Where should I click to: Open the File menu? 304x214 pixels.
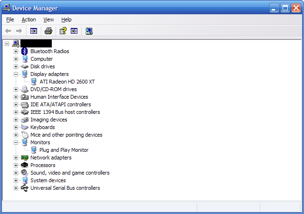tap(10, 19)
